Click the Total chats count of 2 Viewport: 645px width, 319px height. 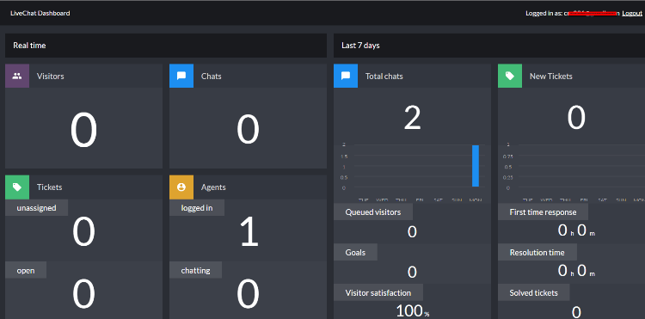pyautogui.click(x=412, y=118)
